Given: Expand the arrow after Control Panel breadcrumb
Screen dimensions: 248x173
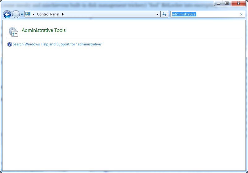Looking at the screenshot, I should point(63,14).
